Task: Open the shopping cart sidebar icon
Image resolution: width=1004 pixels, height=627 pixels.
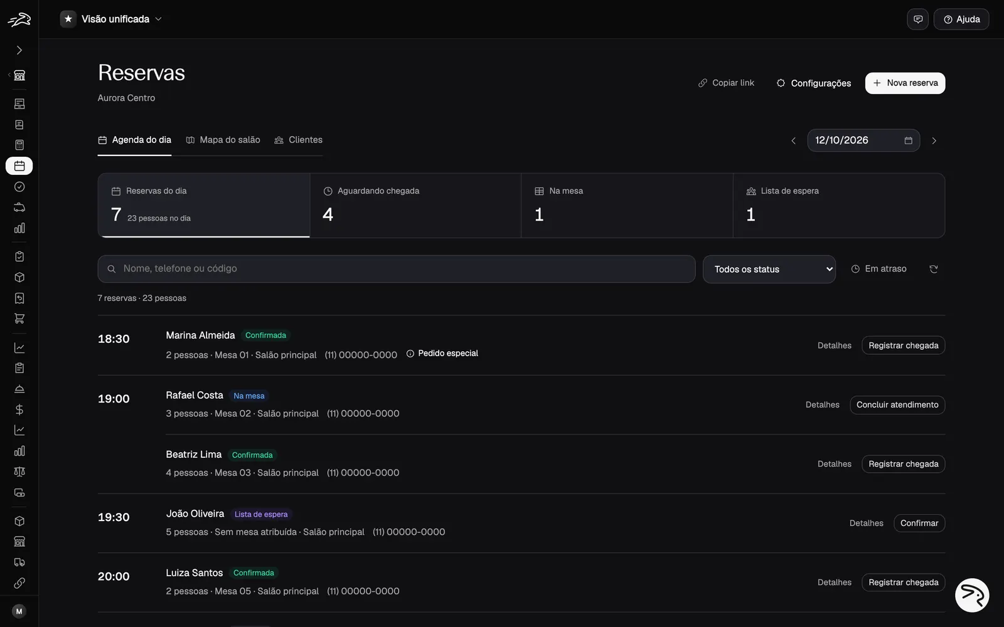Action: point(19,319)
